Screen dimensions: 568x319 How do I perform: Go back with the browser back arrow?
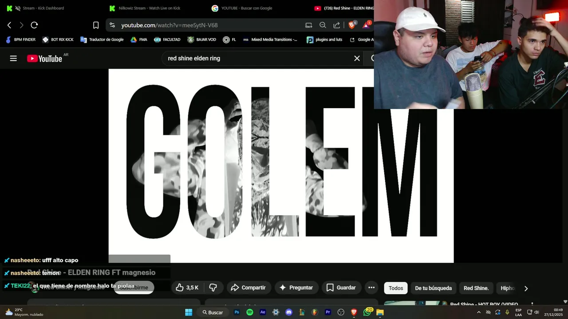(9, 25)
